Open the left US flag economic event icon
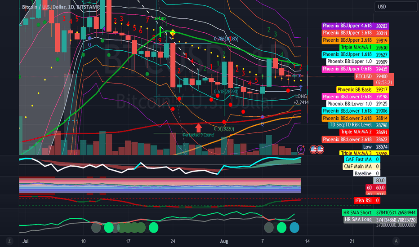The width and height of the screenshot is (419, 247). tap(313, 149)
